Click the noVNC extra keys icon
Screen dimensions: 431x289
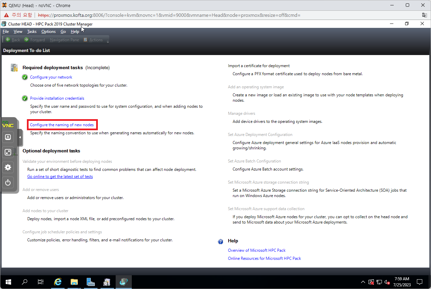click(8, 137)
